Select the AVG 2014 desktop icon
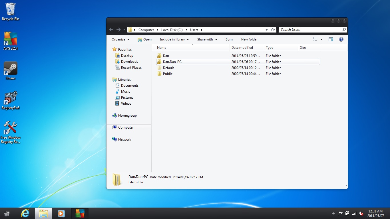 point(11,41)
